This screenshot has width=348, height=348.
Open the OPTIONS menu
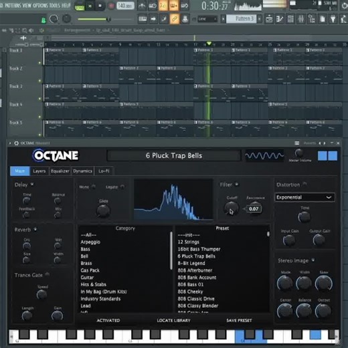(x=41, y=5)
